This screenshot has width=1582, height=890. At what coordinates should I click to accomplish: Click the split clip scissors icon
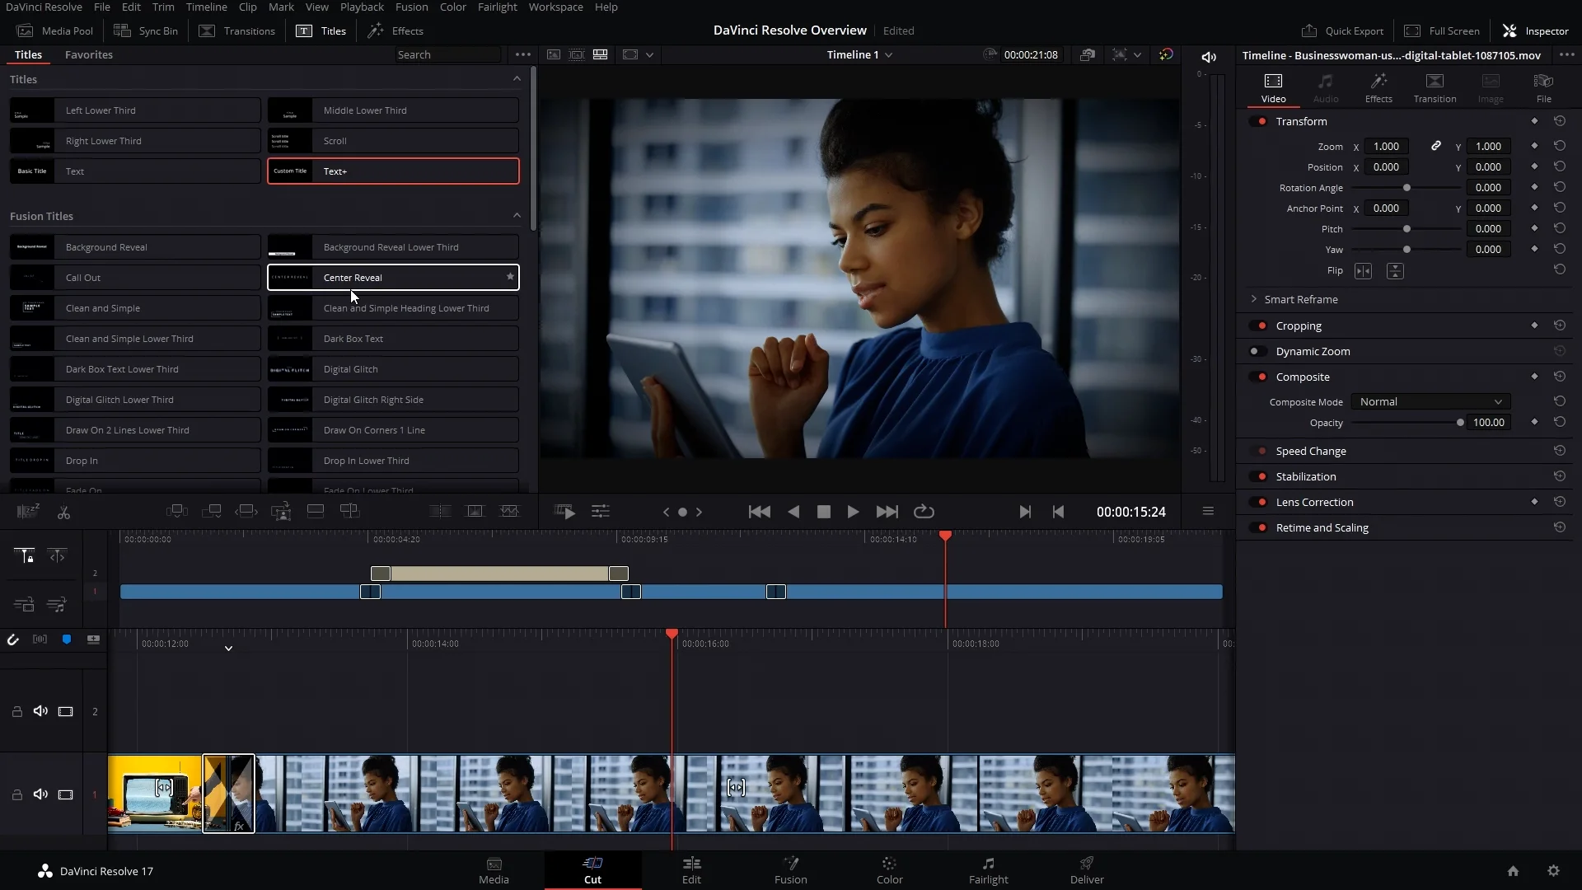pos(63,513)
